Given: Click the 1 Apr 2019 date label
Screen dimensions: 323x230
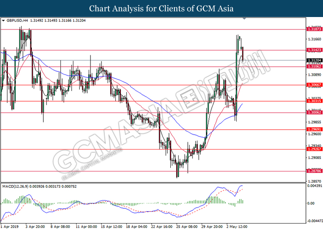Looking at the screenshot, I should pyautogui.click(x=10, y=227).
